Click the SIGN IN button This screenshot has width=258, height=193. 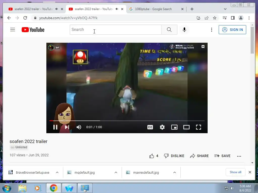coord(232,30)
